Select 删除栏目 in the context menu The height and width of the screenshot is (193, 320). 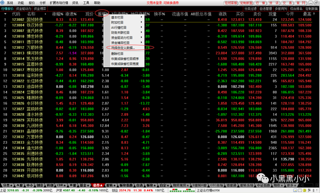pos(127,53)
